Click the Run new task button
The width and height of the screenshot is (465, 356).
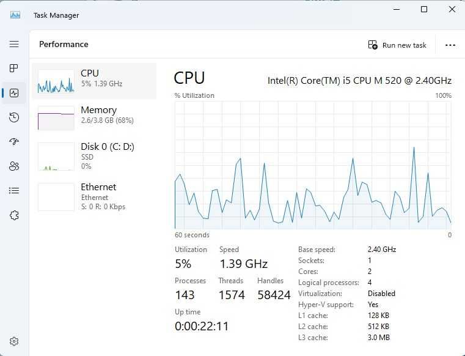point(397,45)
